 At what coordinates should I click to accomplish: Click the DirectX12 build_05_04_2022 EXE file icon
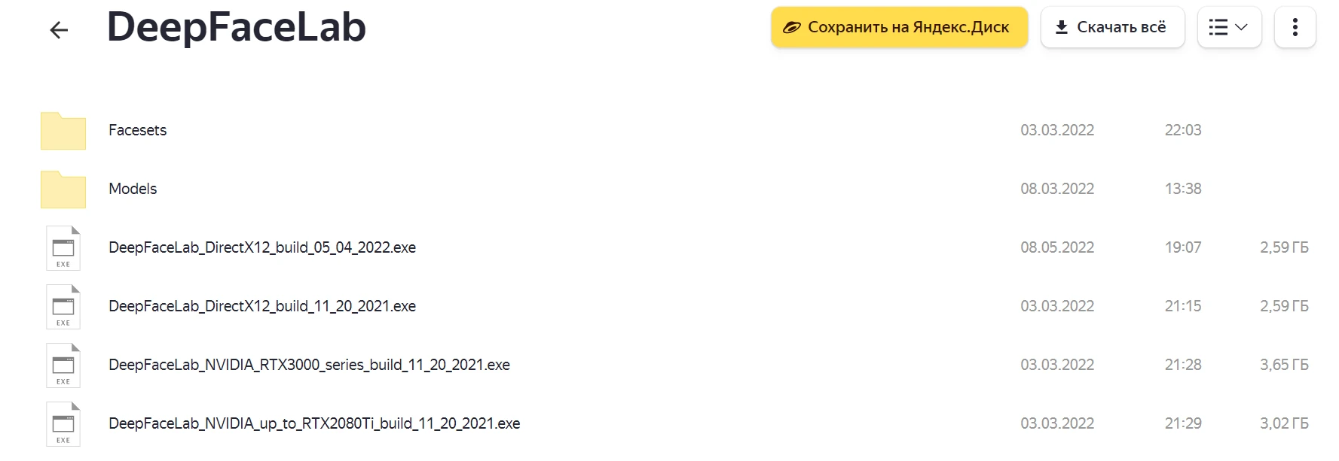(63, 248)
